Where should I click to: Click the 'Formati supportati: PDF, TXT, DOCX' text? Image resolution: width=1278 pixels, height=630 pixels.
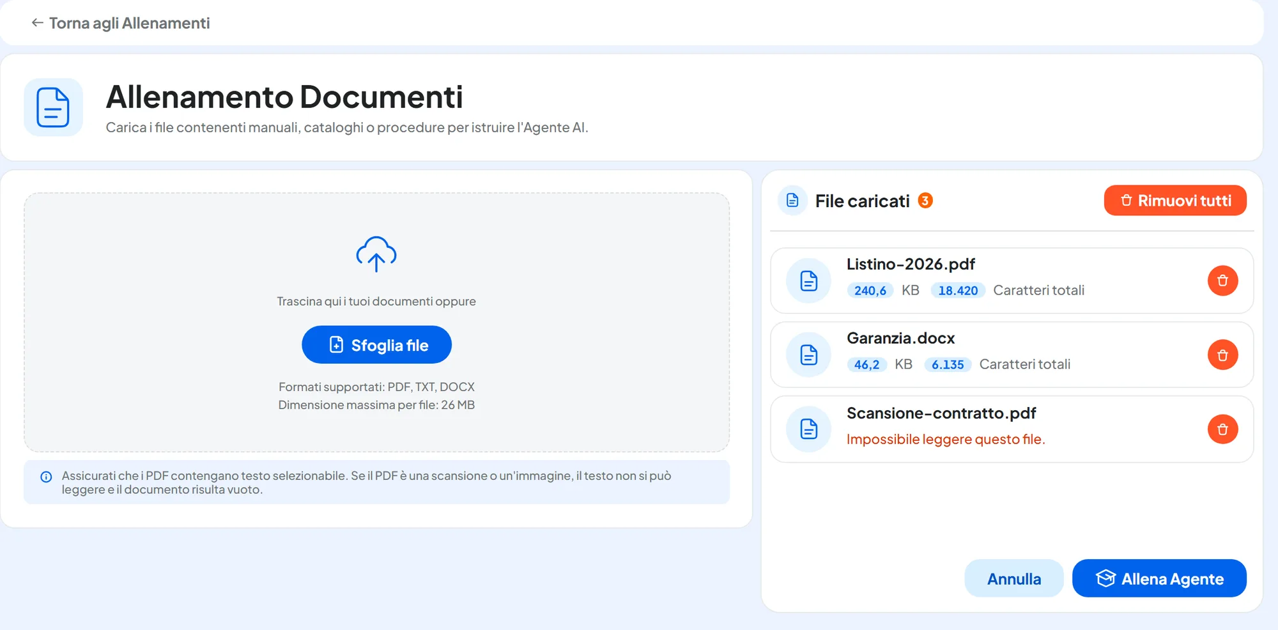pyautogui.click(x=376, y=387)
